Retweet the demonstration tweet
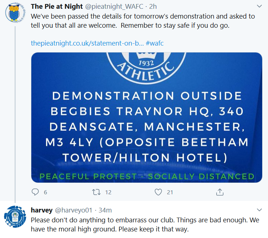The width and height of the screenshot is (268, 238). tap(96, 192)
